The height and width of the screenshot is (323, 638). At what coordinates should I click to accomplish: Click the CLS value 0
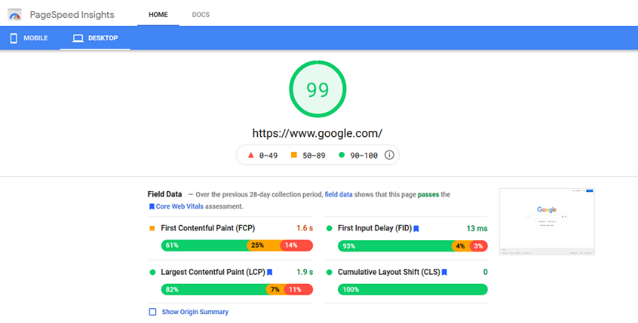(485, 272)
